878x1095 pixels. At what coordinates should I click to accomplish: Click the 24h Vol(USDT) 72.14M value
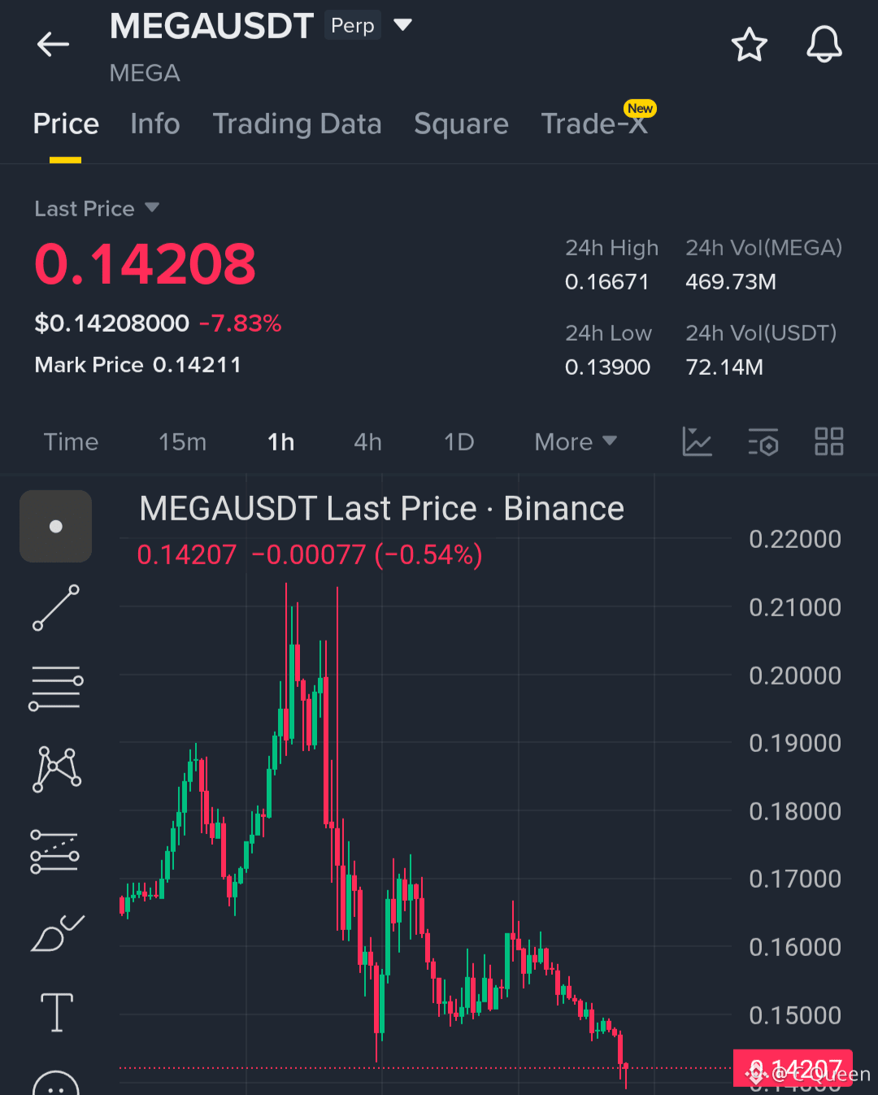[x=724, y=367]
